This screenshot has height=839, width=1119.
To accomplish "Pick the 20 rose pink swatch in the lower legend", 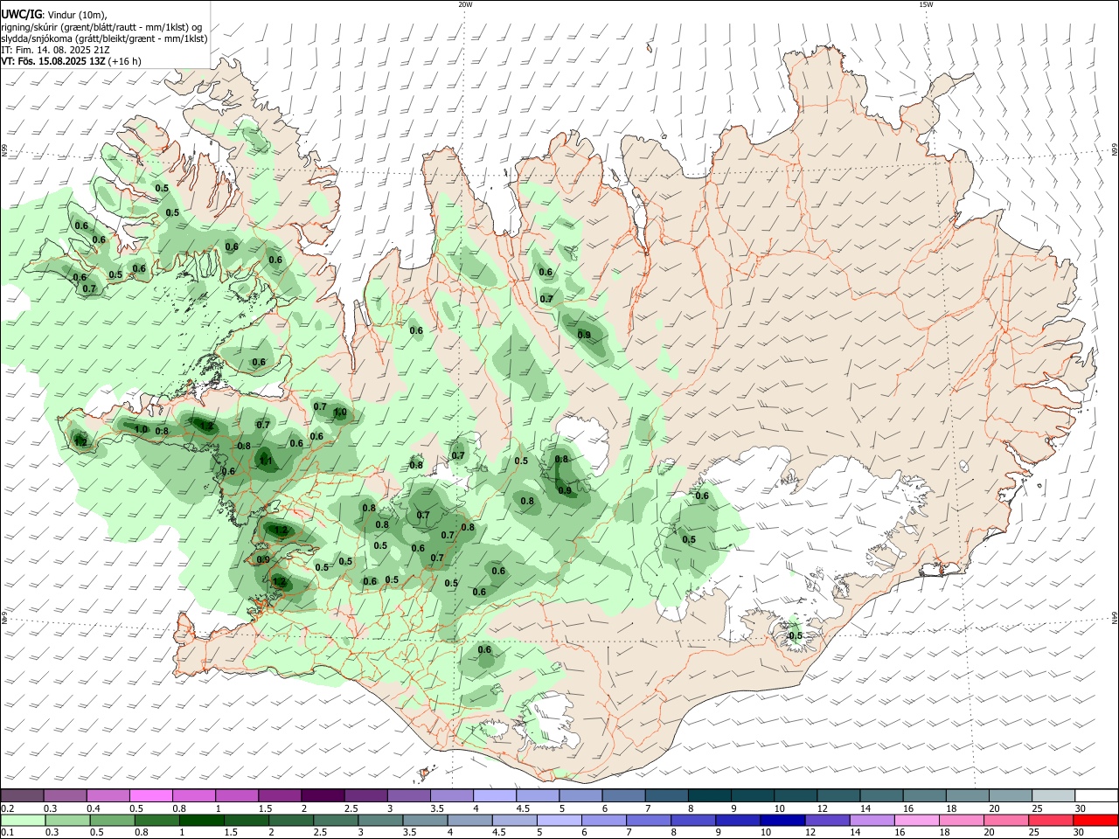I will (1004, 820).
